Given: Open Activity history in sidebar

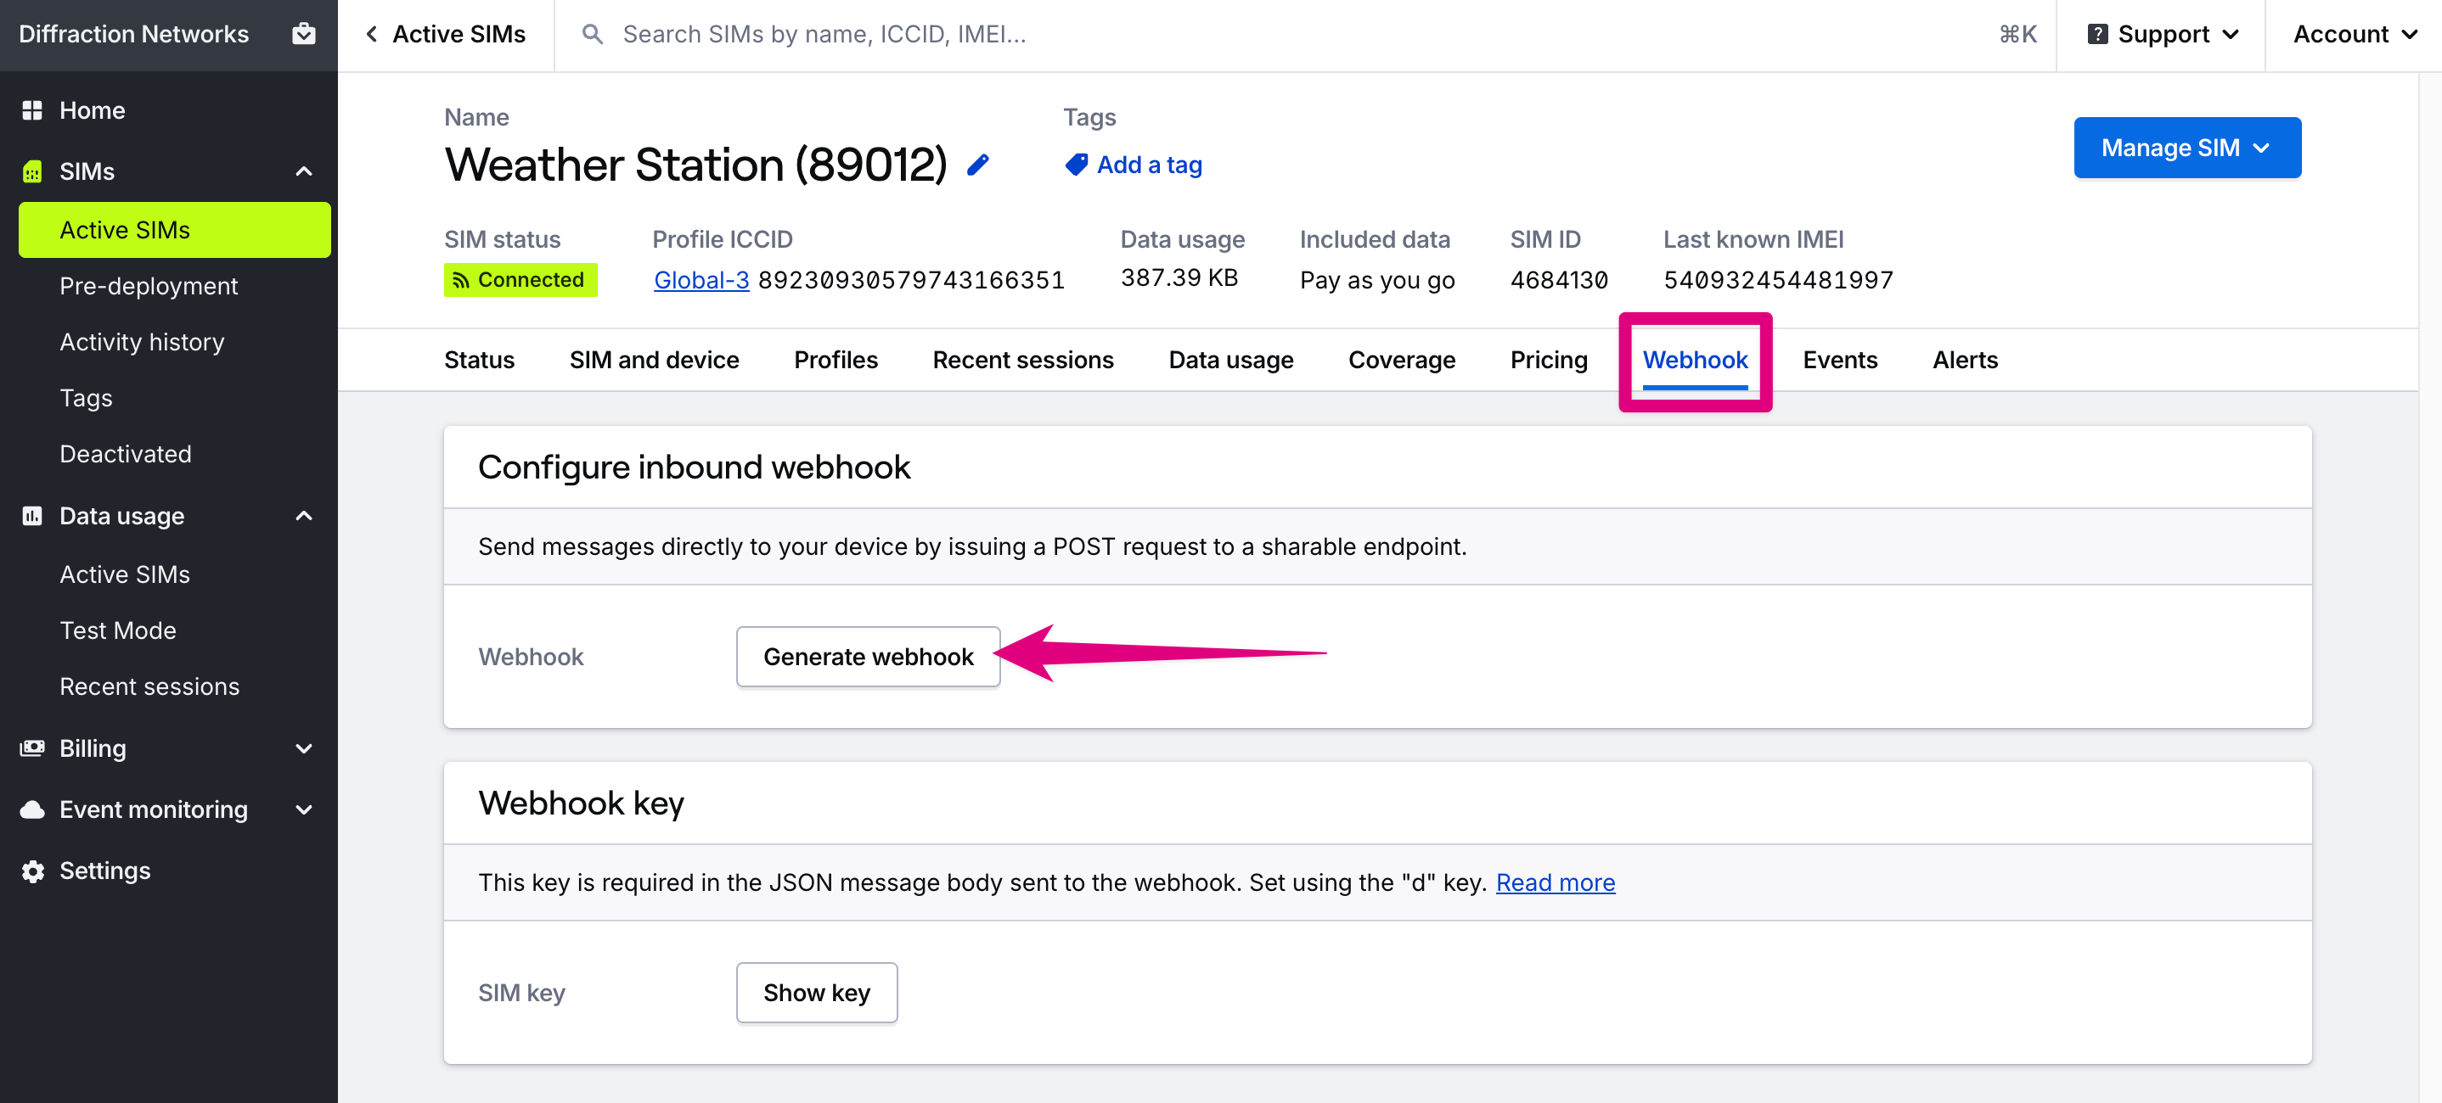Looking at the screenshot, I should tap(142, 342).
